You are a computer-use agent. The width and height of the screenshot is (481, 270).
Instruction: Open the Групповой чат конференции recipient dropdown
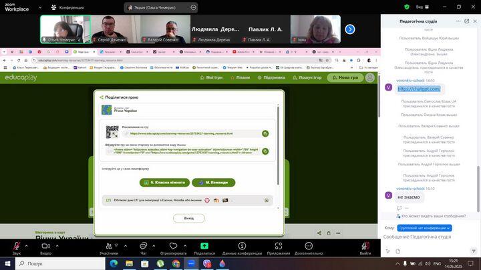(x=425, y=228)
